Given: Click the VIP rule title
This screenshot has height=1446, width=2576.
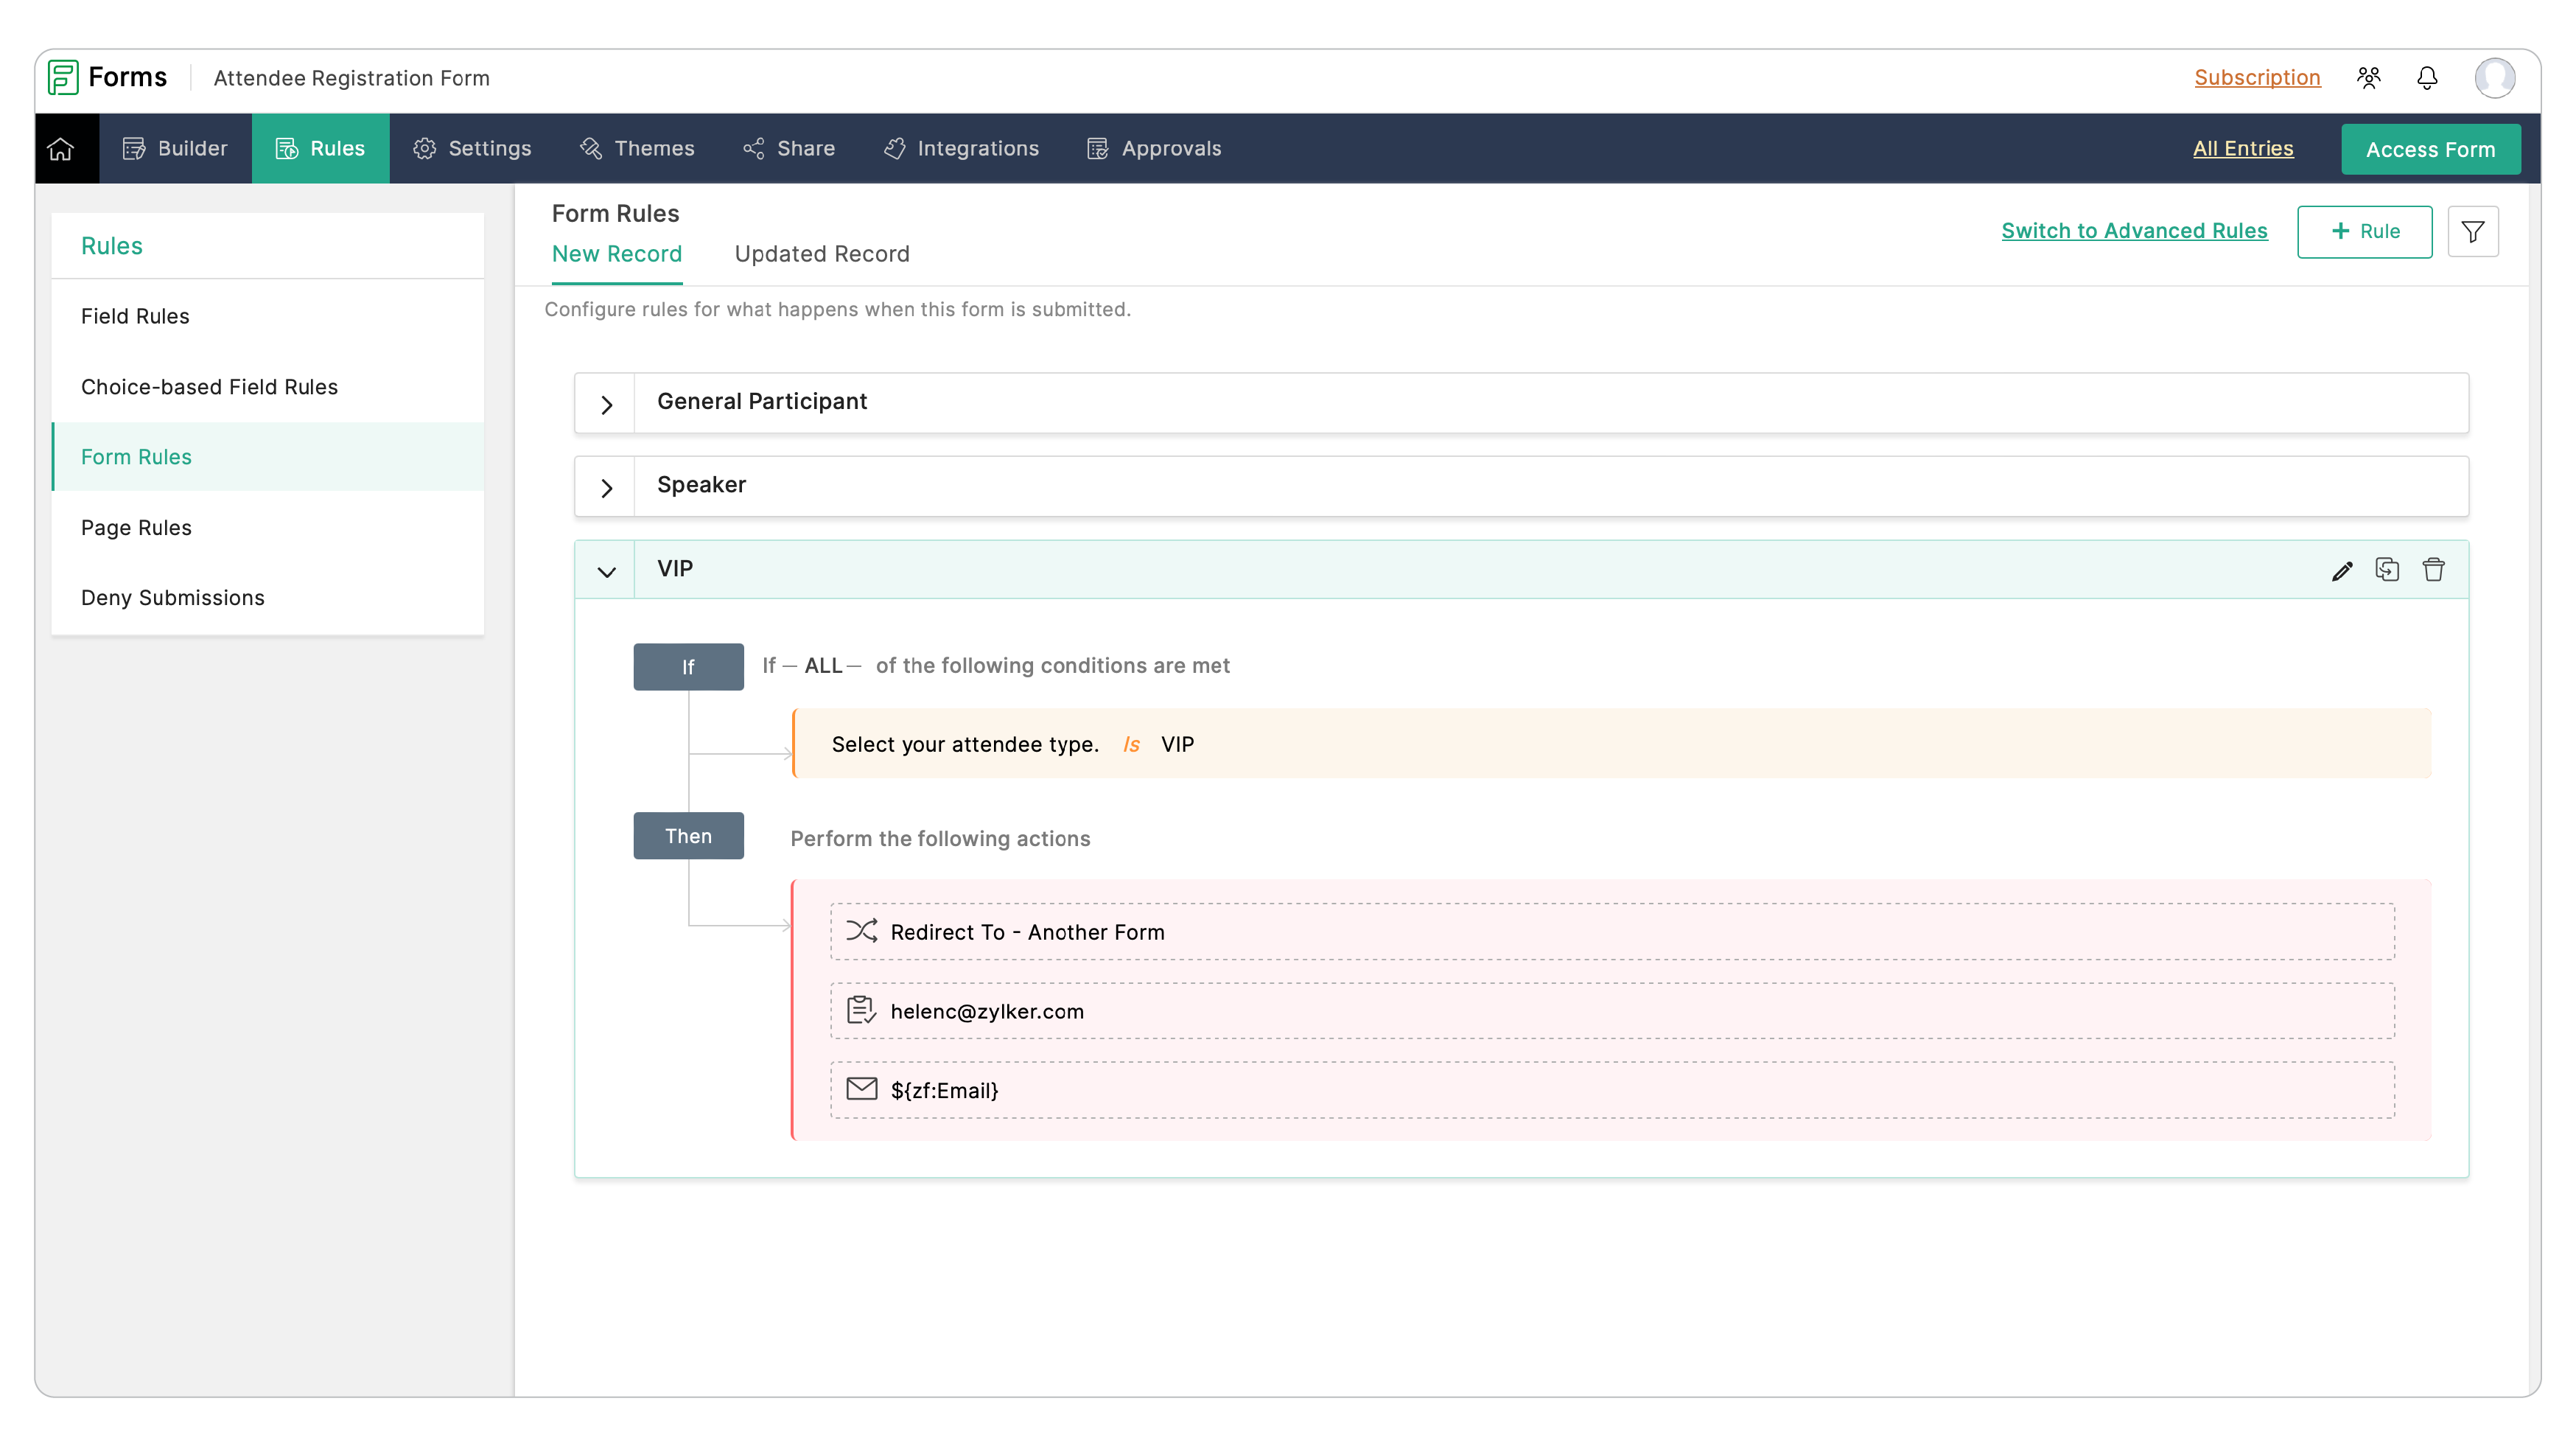Looking at the screenshot, I should (675, 568).
